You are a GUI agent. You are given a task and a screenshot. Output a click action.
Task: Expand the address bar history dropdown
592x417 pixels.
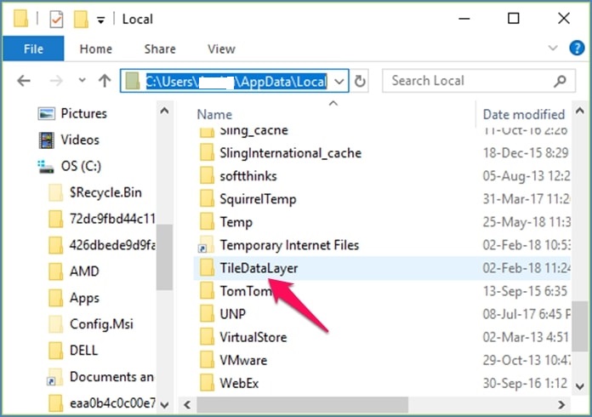(339, 81)
